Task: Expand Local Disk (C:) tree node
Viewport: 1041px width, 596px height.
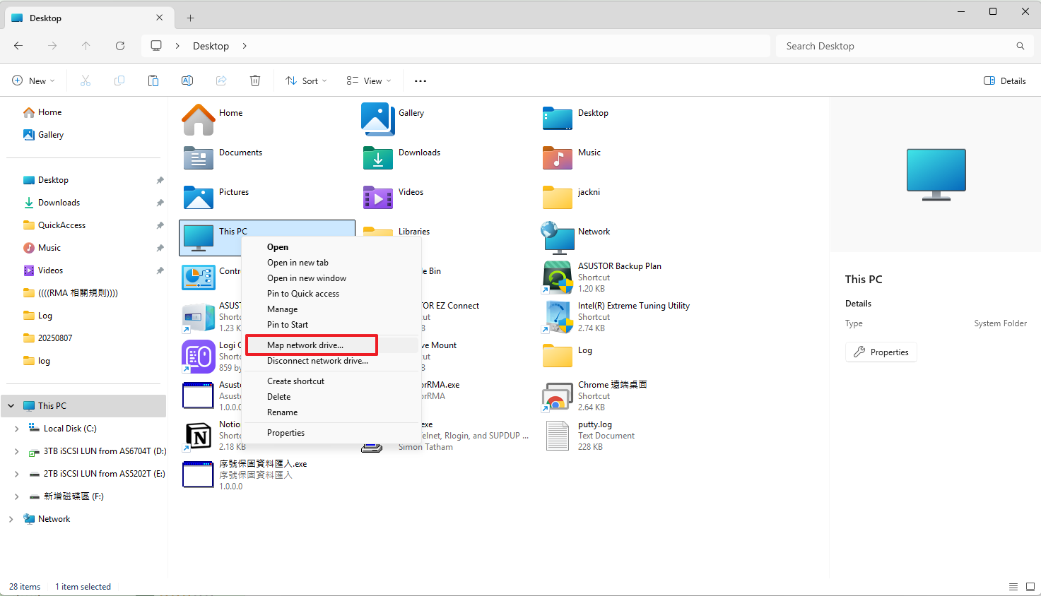Action: point(16,429)
